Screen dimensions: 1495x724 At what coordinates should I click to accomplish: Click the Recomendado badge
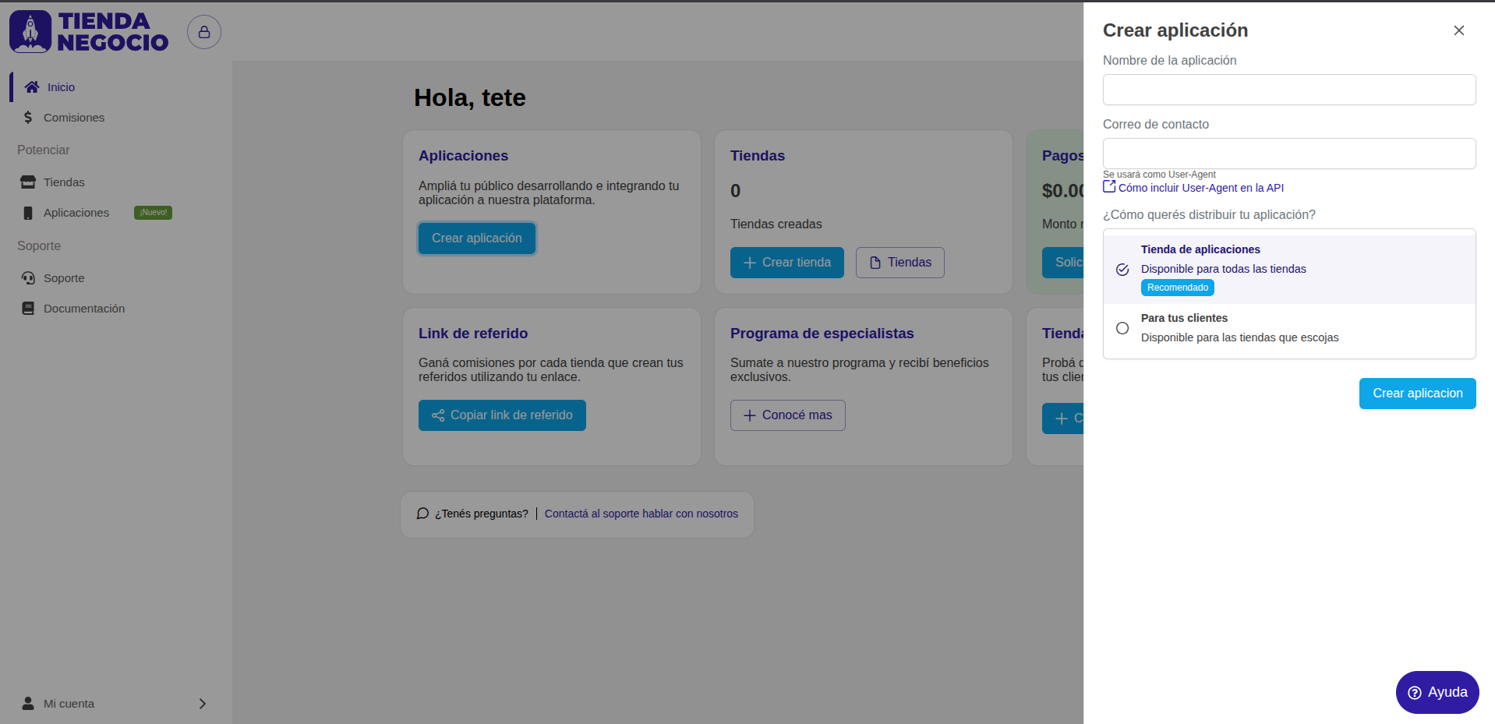point(1177,288)
